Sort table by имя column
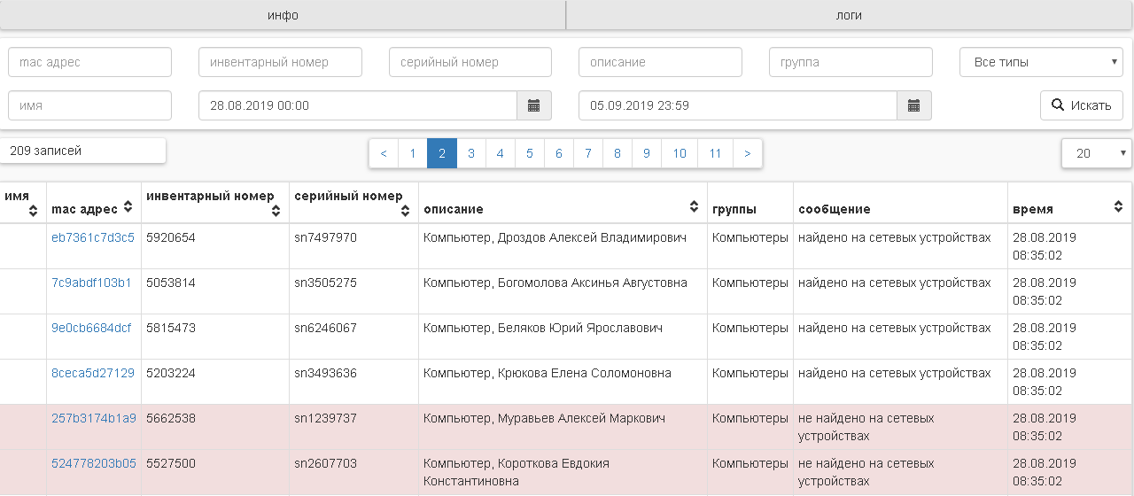This screenshot has width=1134, height=496. click(x=34, y=210)
